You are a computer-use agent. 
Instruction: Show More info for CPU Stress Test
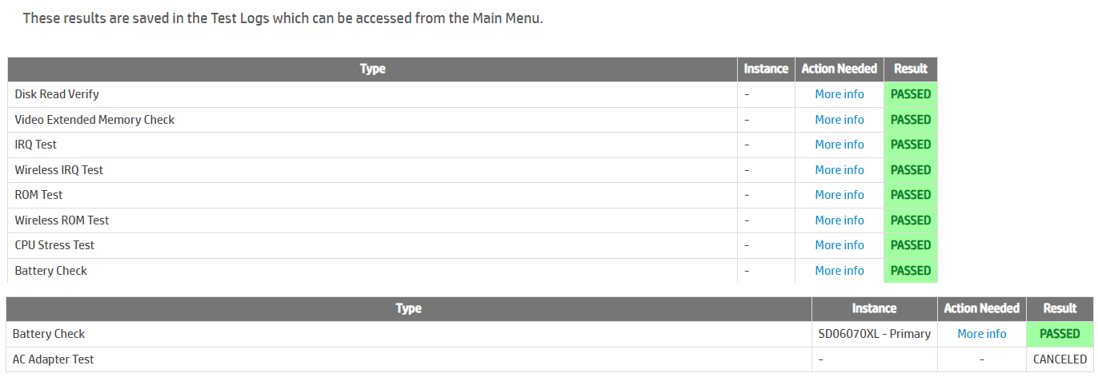pyautogui.click(x=839, y=245)
